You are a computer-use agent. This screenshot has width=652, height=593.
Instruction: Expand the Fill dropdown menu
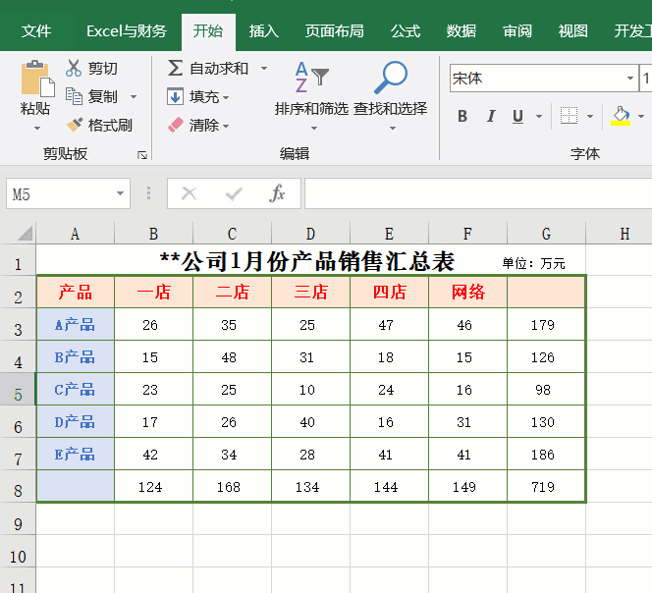[226, 97]
